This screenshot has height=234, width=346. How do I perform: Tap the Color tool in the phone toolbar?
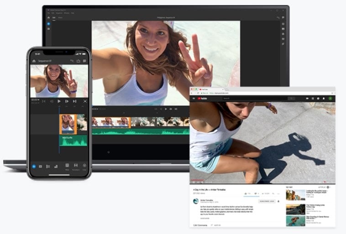[x=84, y=167]
